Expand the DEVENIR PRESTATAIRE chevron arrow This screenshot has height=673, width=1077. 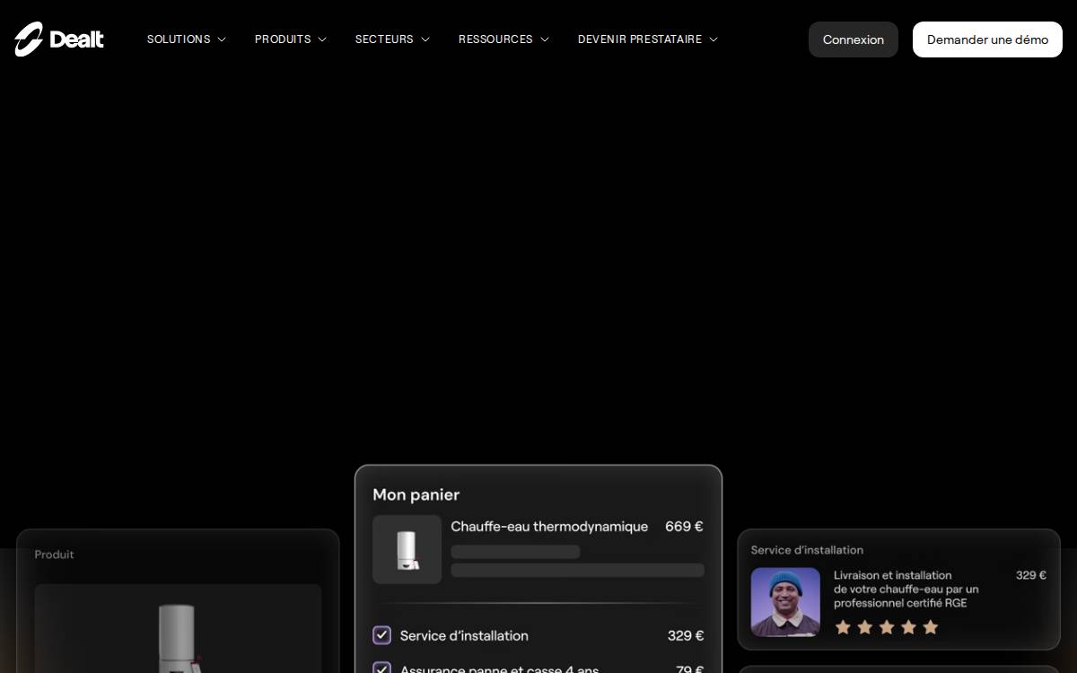[714, 39]
